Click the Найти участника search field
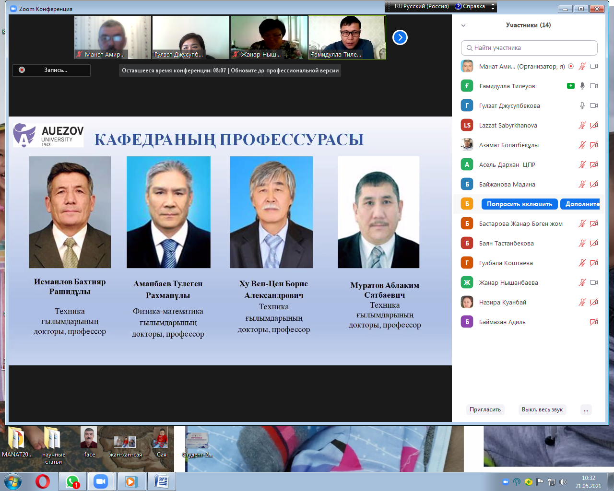 pos(529,48)
